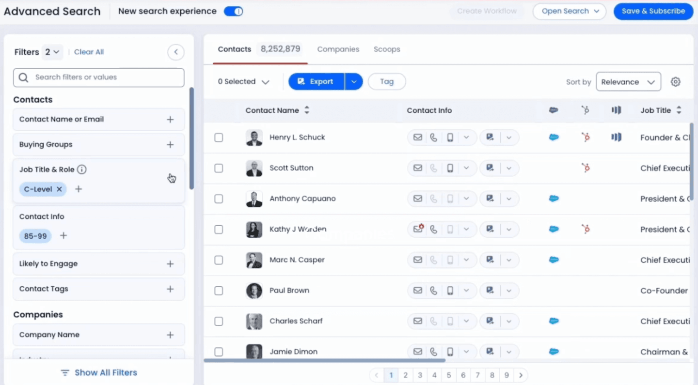
Task: Click the Save & Subscribe button
Action: pyautogui.click(x=653, y=11)
